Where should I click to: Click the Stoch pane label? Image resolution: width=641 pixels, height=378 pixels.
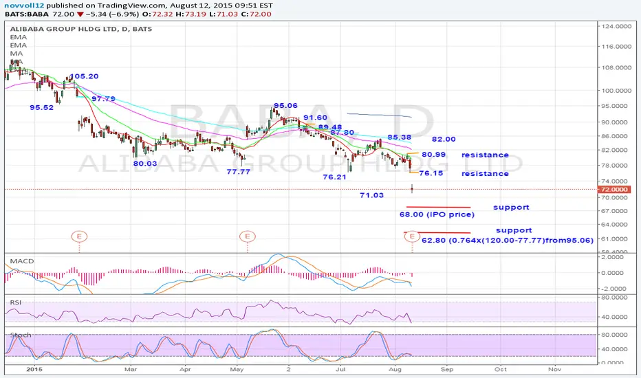pos(21,335)
